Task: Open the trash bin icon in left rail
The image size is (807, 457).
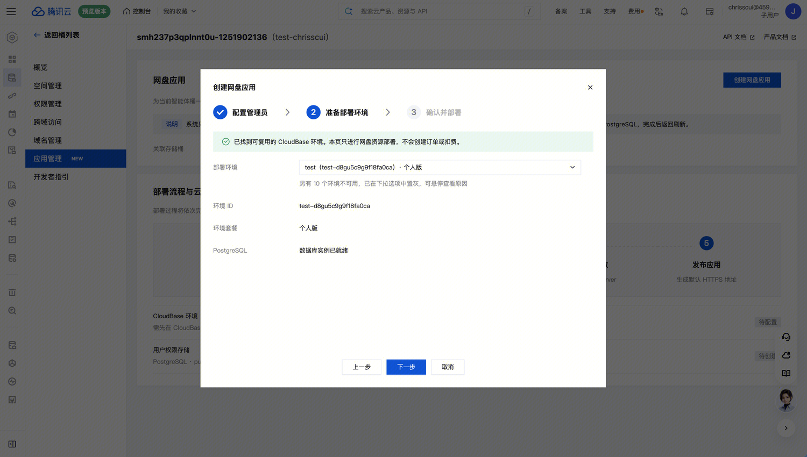Action: (x=12, y=292)
